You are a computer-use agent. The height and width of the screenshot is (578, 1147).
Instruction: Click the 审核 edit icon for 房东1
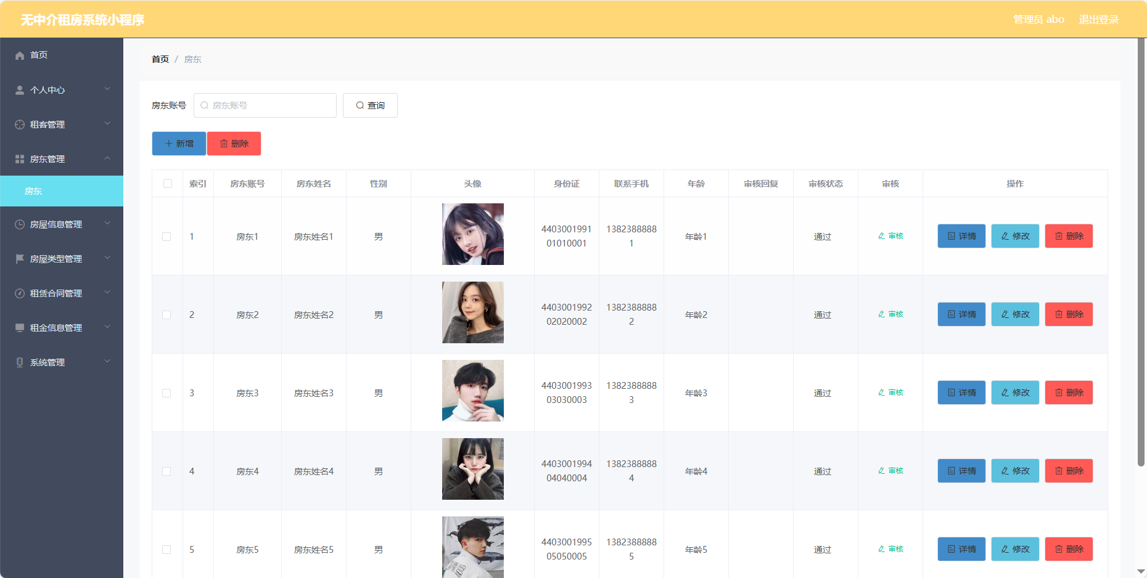(x=882, y=236)
